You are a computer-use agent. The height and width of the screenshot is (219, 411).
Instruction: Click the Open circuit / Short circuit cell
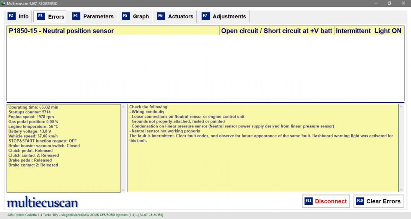point(277,31)
